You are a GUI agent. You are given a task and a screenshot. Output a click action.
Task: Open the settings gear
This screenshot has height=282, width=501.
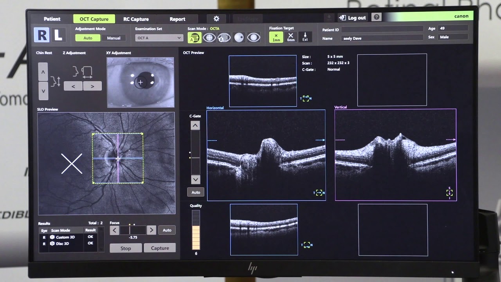click(216, 19)
